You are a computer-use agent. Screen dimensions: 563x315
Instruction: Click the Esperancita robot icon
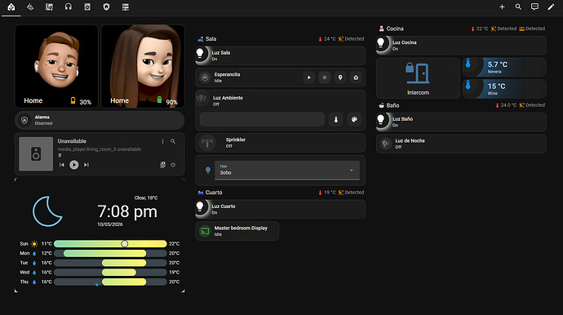click(205, 78)
